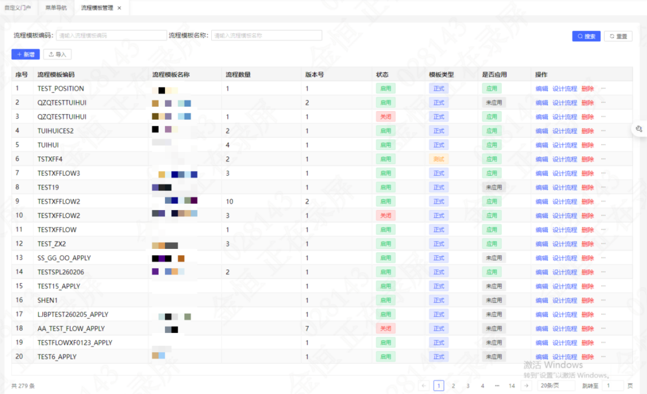This screenshot has height=394, width=647.
Task: Switch to 菜单导航 tab
Action: click(56, 8)
